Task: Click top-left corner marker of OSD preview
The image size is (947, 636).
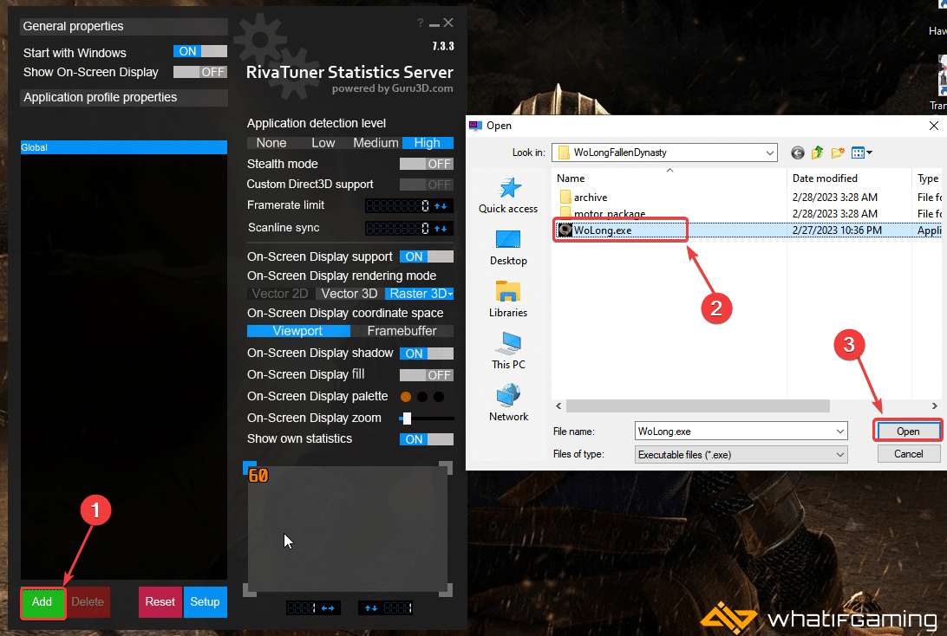Action: click(x=250, y=468)
